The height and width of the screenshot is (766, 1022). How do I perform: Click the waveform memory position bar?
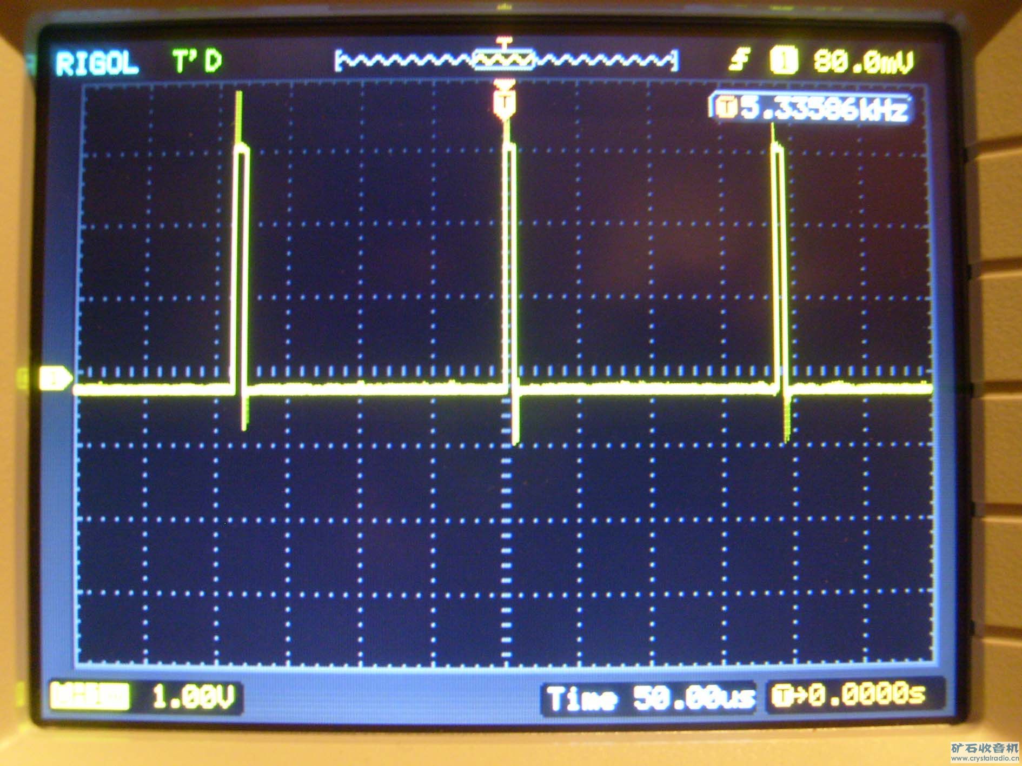pos(506,61)
